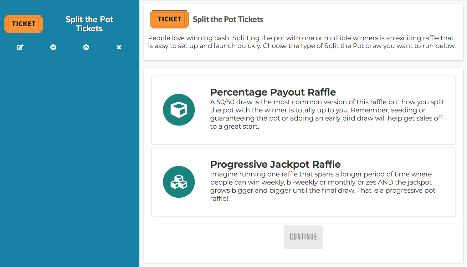Click the Split the Pot Tickets sidebar title
Image resolution: width=467 pixels, height=267 pixels.
click(89, 24)
